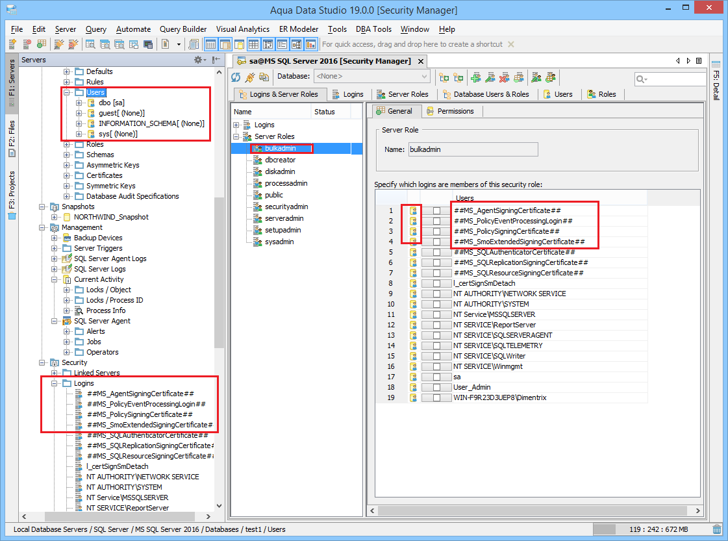Viewport: 728px width, 541px height.
Task: Check the NT SERVICE\SQLWriter member checkbox
Action: [436, 356]
